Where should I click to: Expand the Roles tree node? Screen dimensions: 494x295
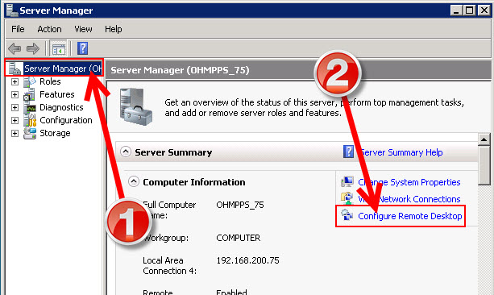(15, 82)
